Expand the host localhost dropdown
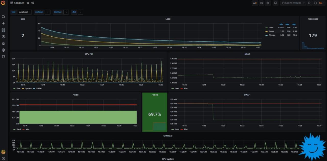 [25, 12]
